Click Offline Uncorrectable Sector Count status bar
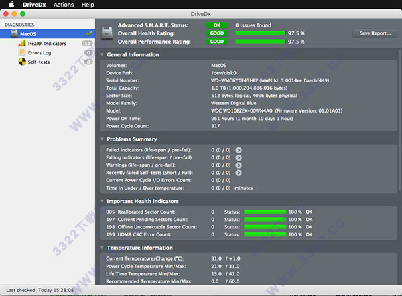 [x=265, y=227]
